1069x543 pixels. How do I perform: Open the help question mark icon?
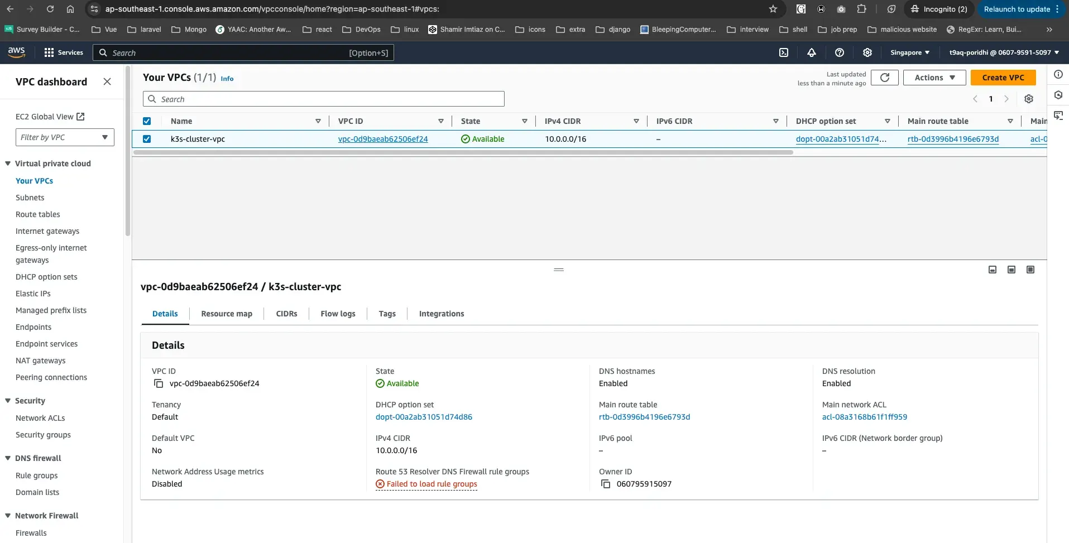(x=840, y=52)
